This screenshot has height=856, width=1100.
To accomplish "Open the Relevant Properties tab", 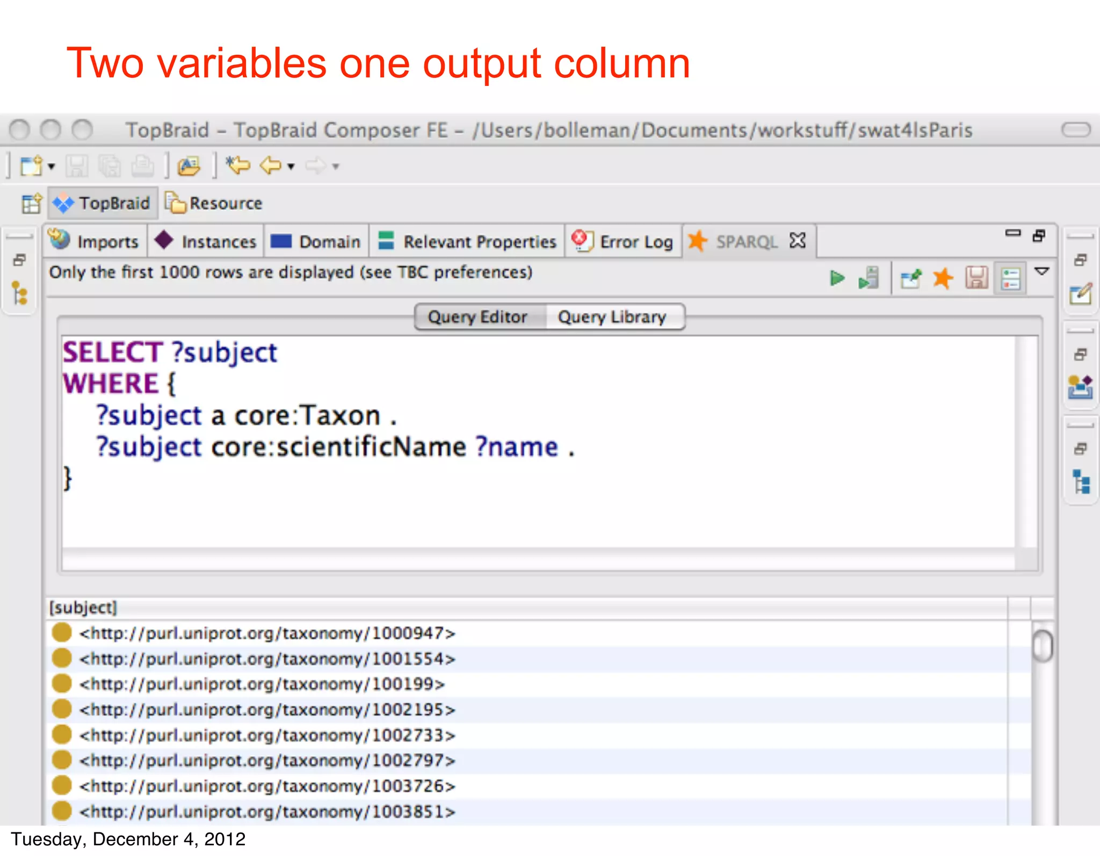I will pyautogui.click(x=466, y=241).
